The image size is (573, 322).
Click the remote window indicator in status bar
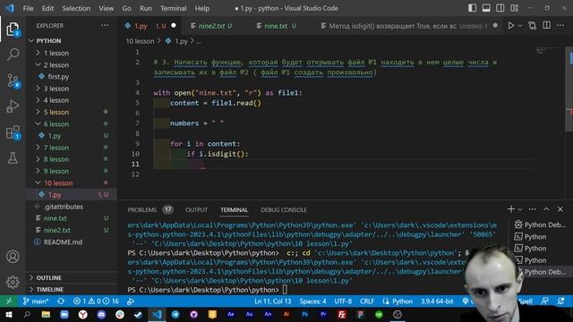click(9, 301)
